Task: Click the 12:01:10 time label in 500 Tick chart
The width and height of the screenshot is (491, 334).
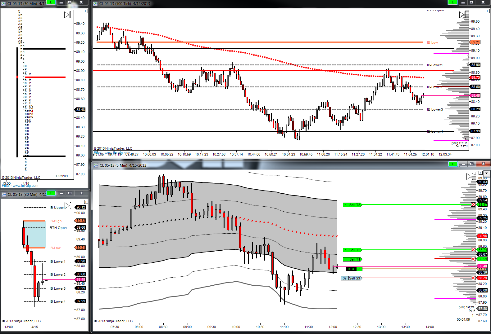Action: coord(428,154)
